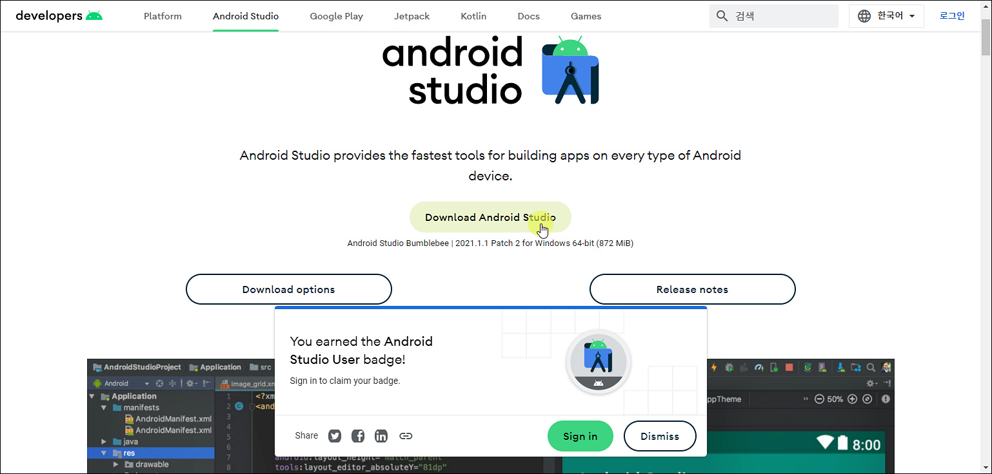
Task: Click the "Sign in to claim your badge." text
Action: [345, 381]
